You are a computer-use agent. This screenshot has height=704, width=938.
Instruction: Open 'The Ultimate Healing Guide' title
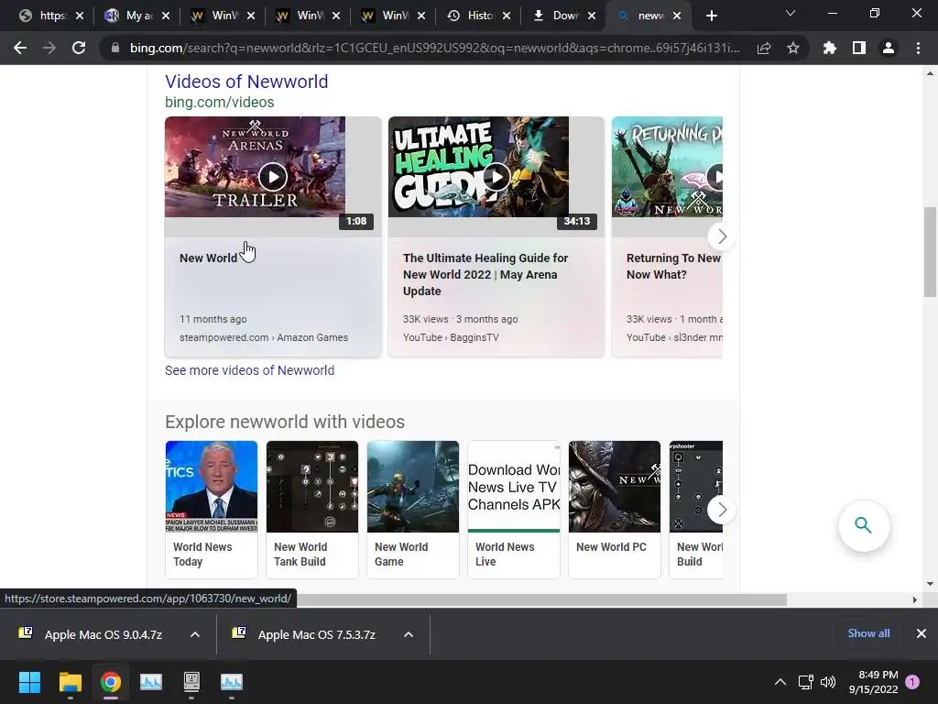pyautogui.click(x=485, y=274)
